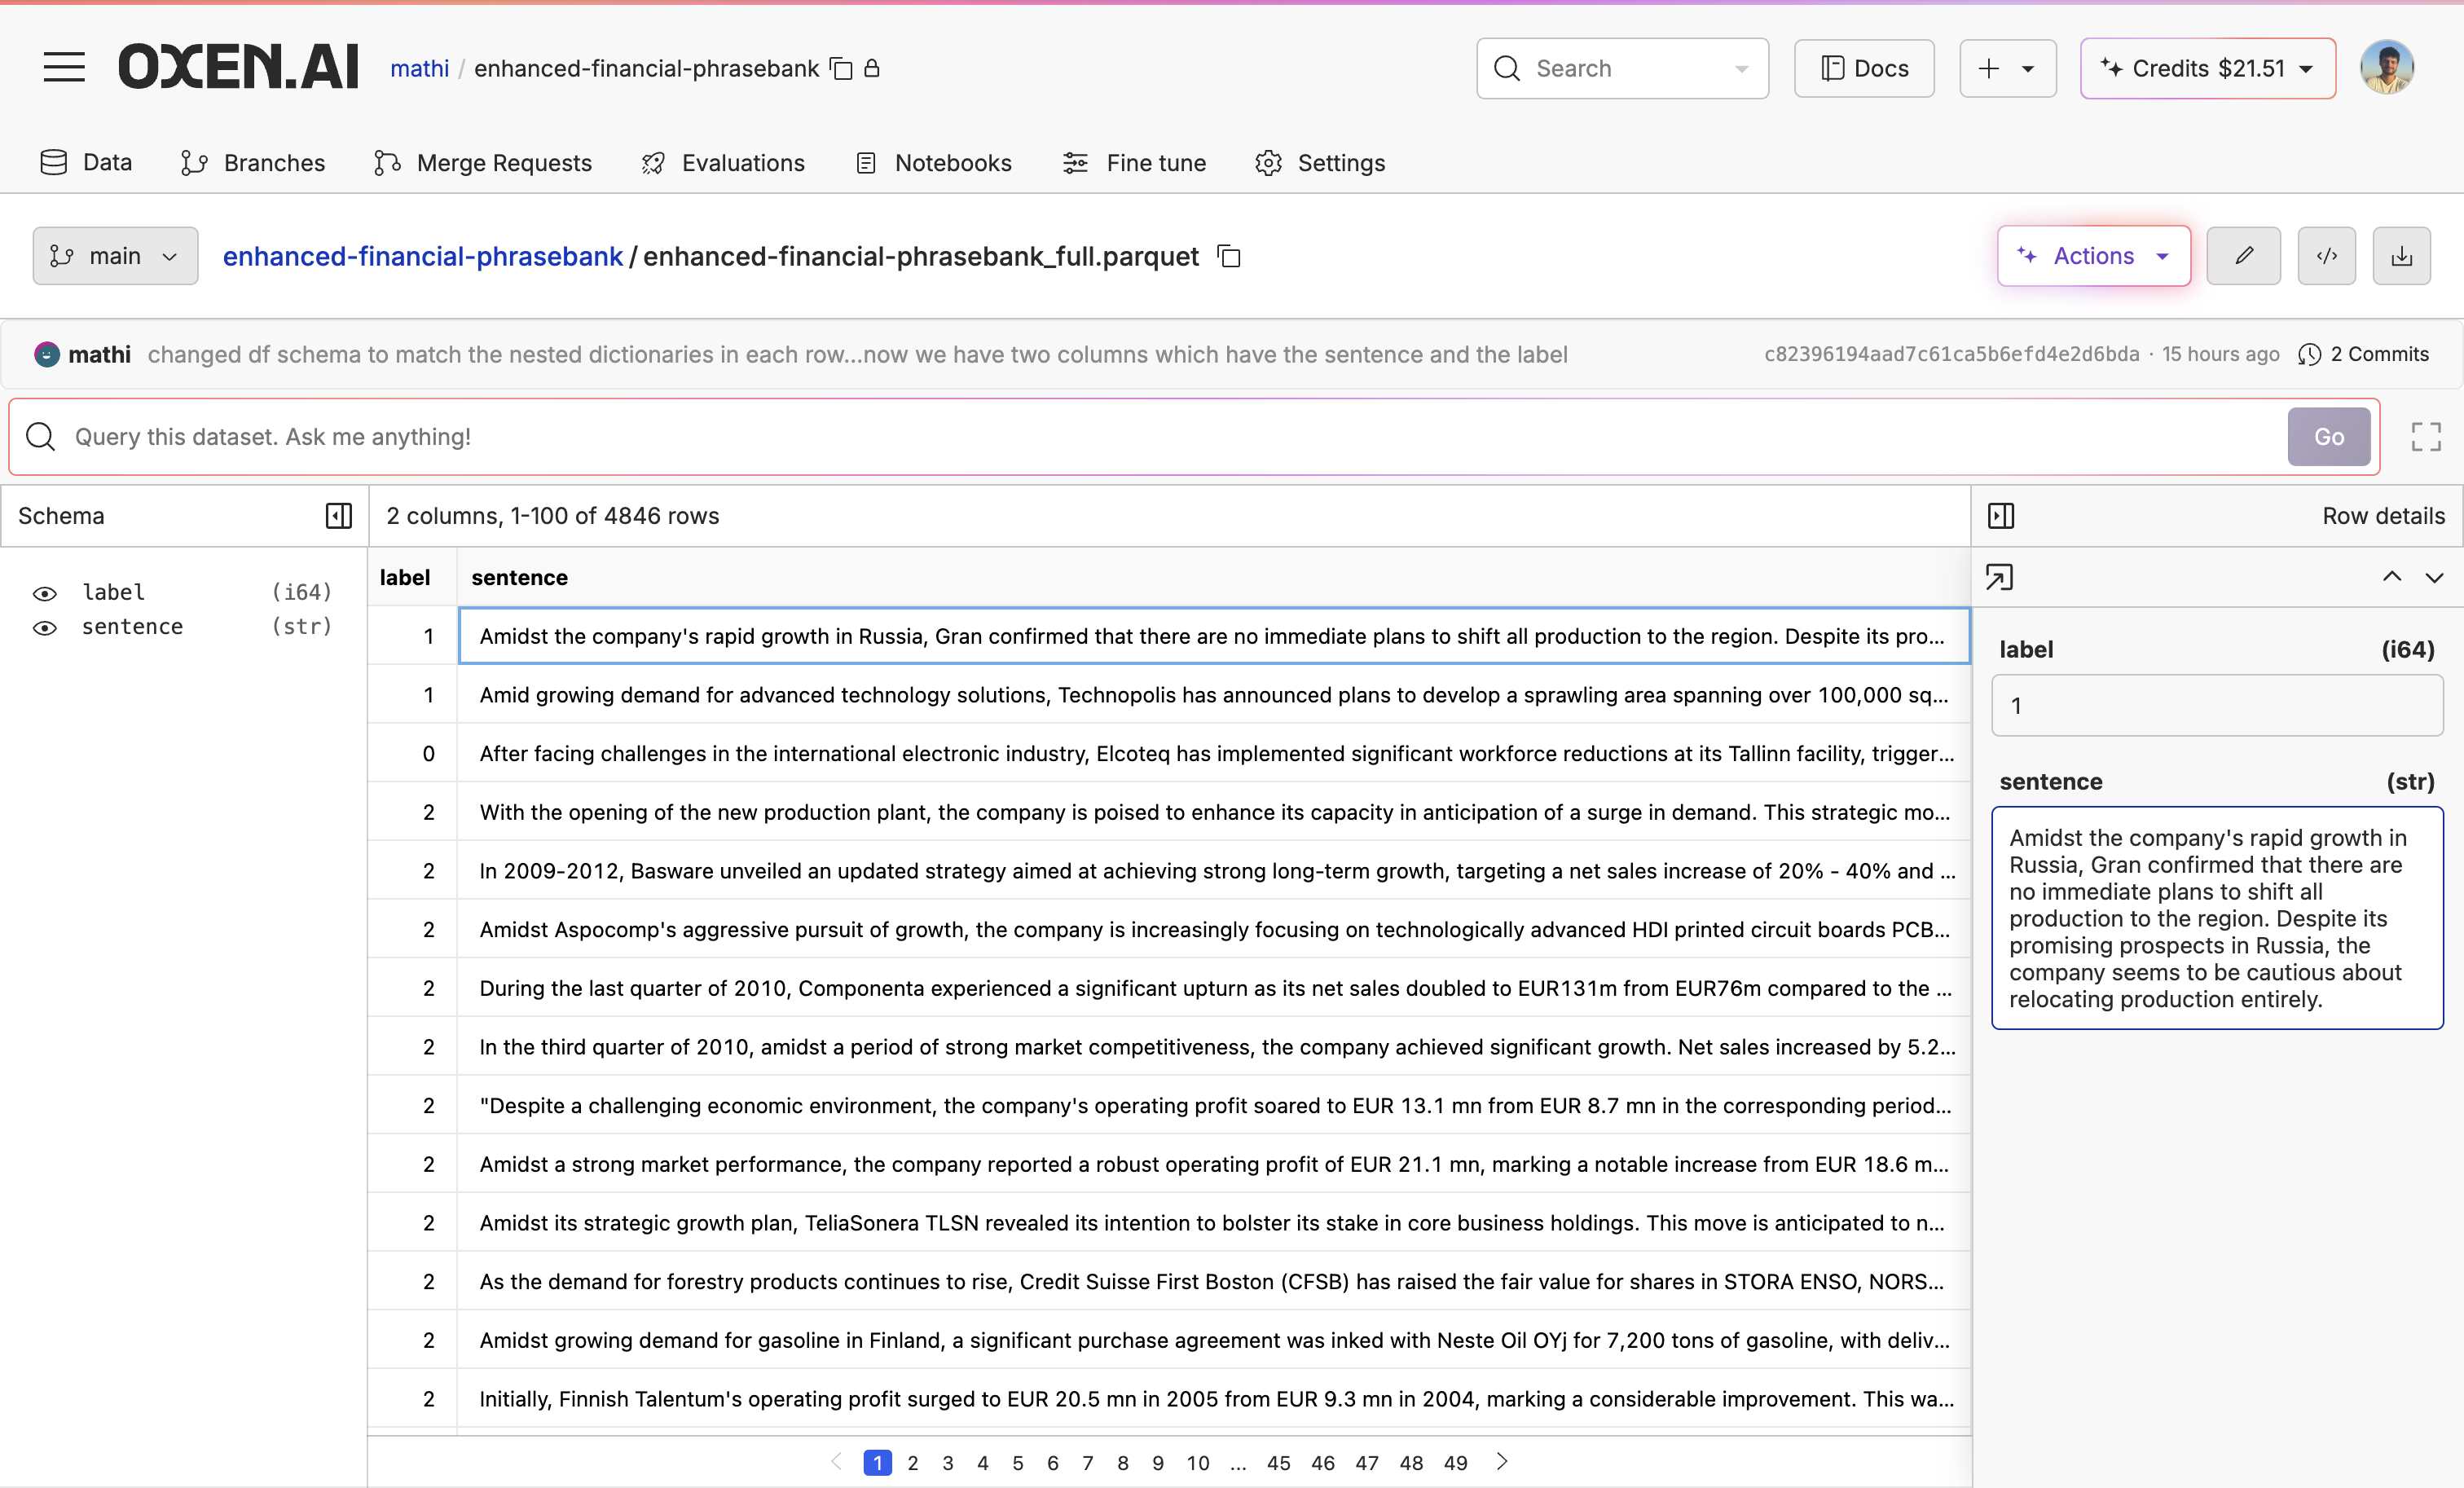This screenshot has height=1488, width=2464.
Task: Open the Actions dropdown
Action: point(2093,256)
